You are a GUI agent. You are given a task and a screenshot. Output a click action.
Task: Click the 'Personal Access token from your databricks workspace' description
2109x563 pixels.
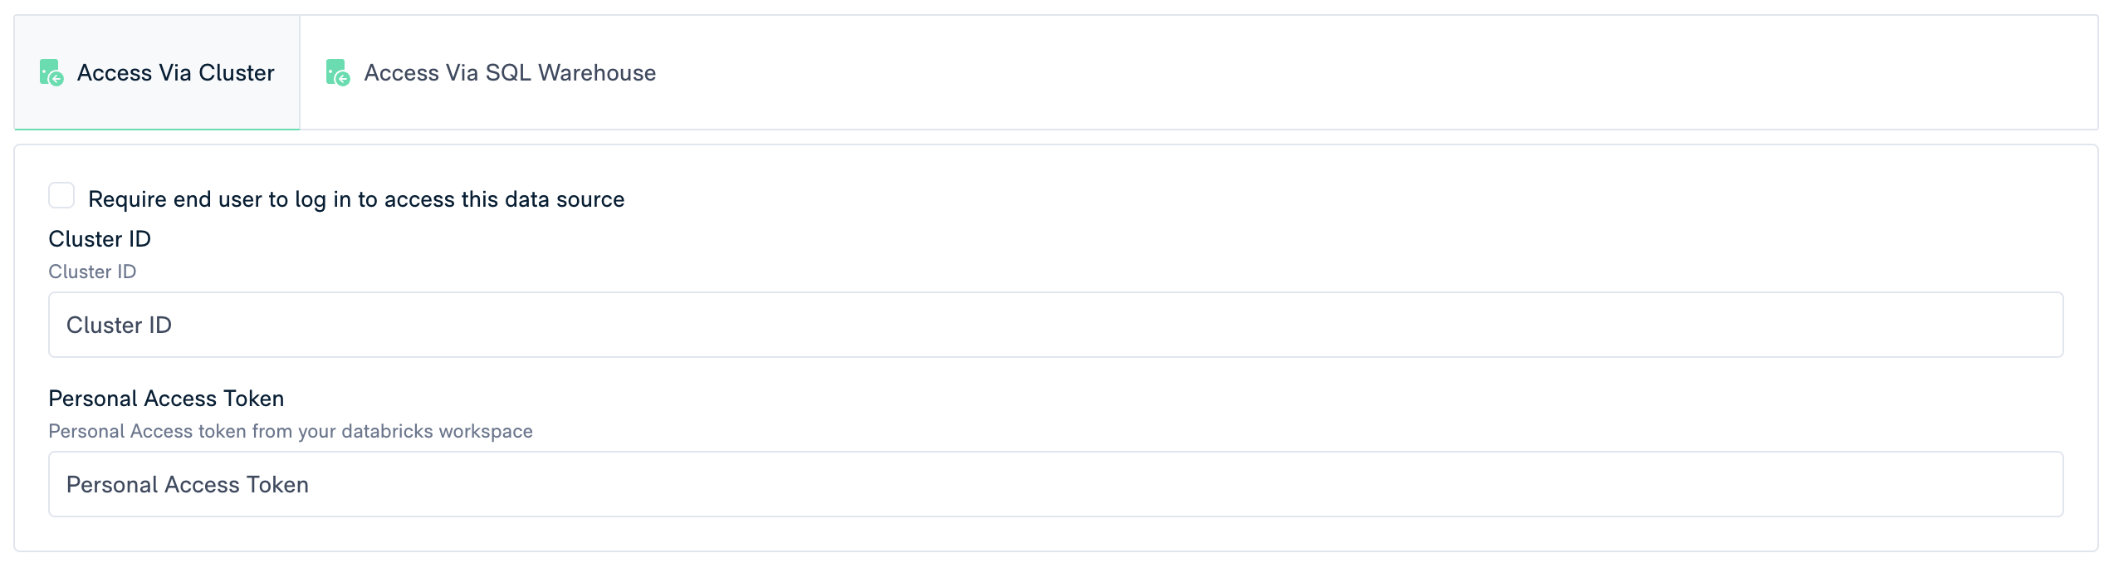291,431
